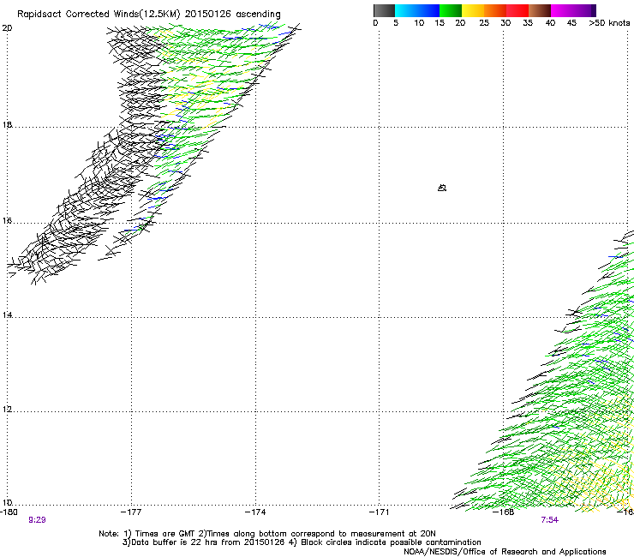Click the green 15-20 knots color band

(x=451, y=10)
